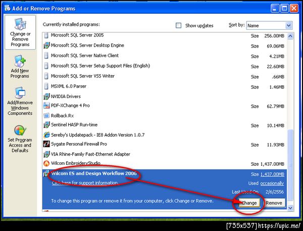This screenshot has width=303, height=231.
Task: Click Sereby's Updatepack IE8 Addon icon
Action: coord(46,135)
